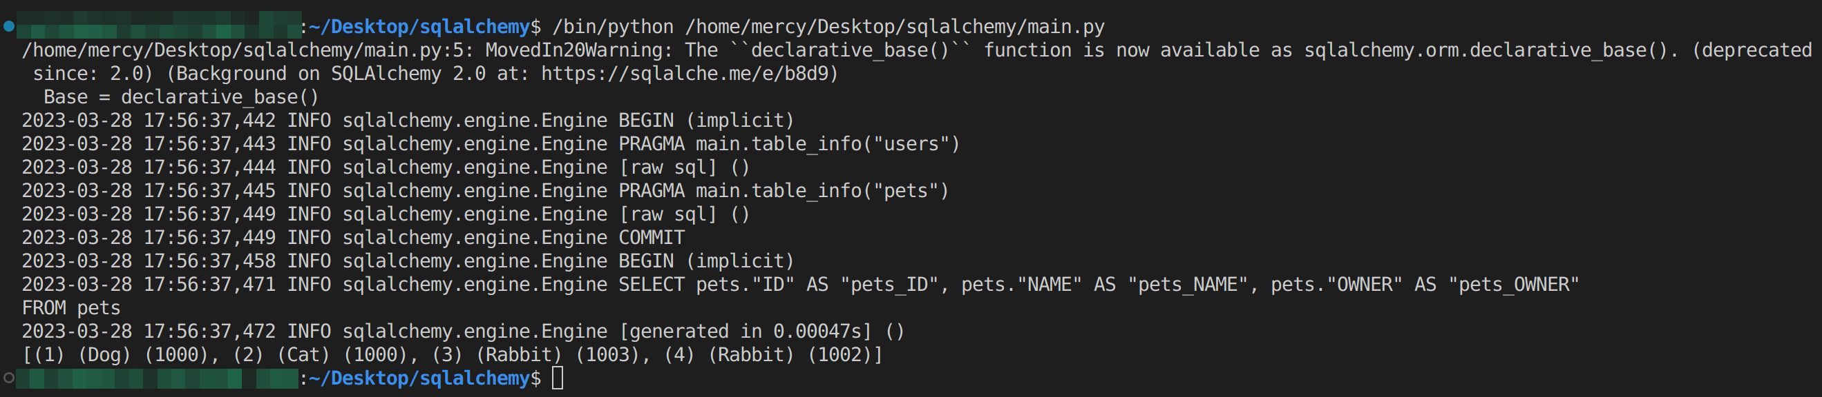Viewport: 1822px width, 397px height.
Task: Click the /bin/python command text
Action: point(613,27)
